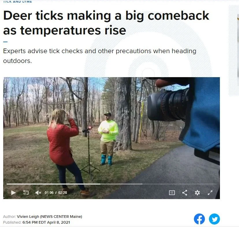Click the total duration 02:28 label
Viewport: 239px width, 232px height.
tap(62, 193)
